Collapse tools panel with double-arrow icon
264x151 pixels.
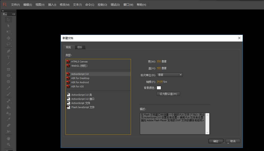pos(3,11)
